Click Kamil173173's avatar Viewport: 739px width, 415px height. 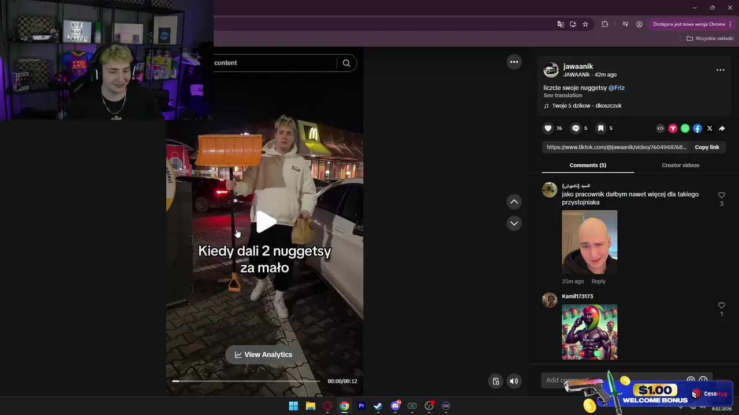click(x=550, y=300)
